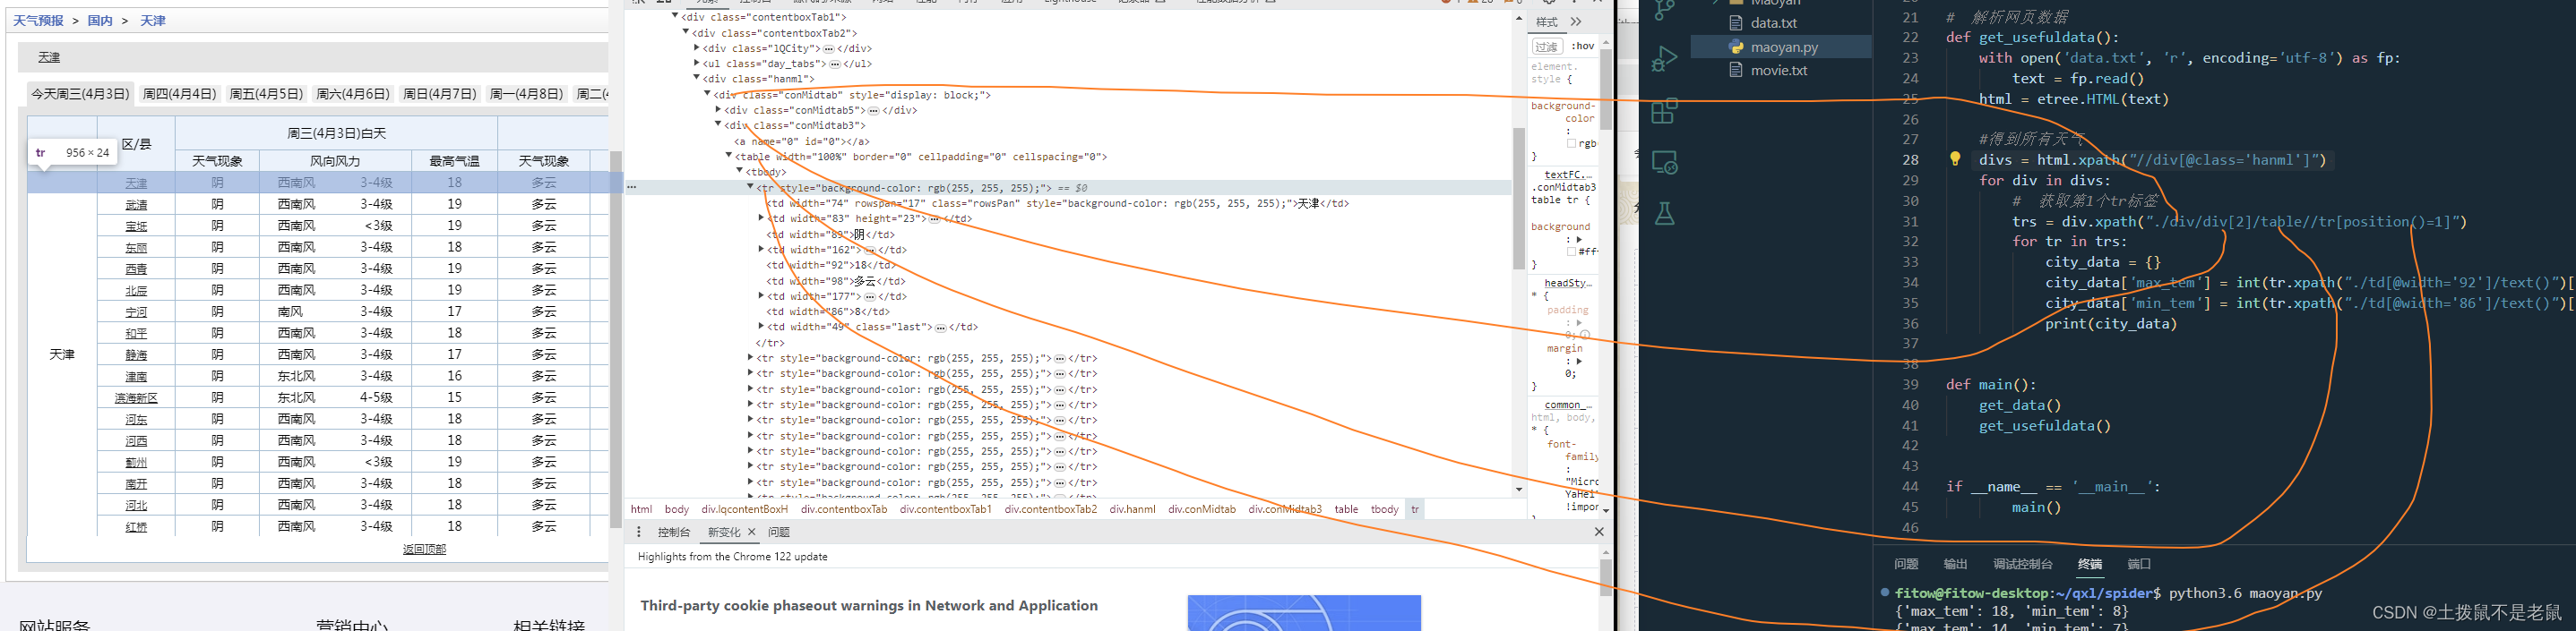The width and height of the screenshot is (2576, 631).
Task: Click the ellipsis beside the selected tr node
Action: point(632,187)
